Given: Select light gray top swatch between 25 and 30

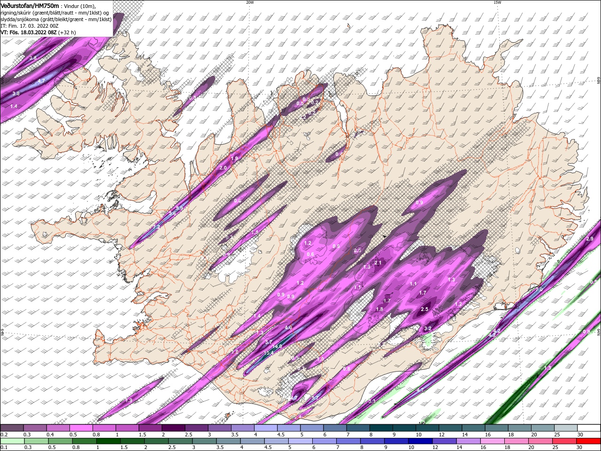Looking at the screenshot, I should pos(566,428).
